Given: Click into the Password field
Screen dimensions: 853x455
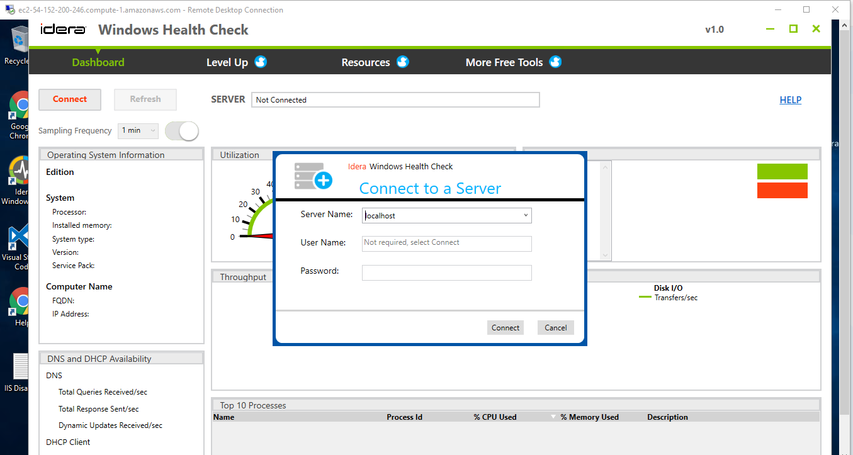Looking at the screenshot, I should [x=446, y=272].
